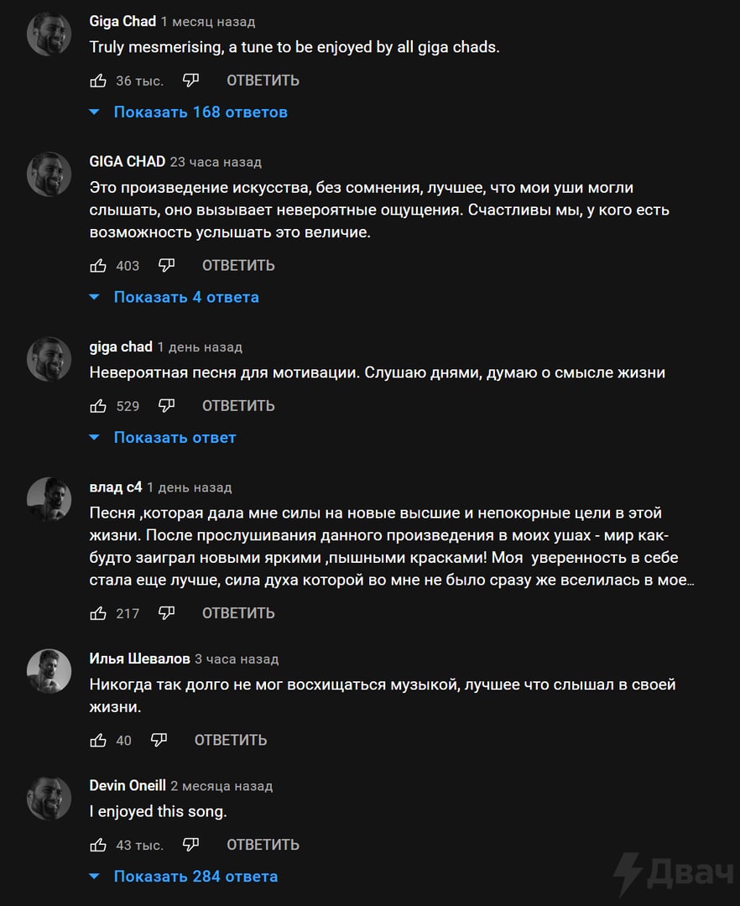Expand "Показать 168 ответов" replies
This screenshot has width=740, height=906.
200,112
